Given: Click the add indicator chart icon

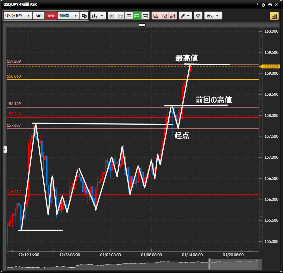Looking at the screenshot, I should pos(156,16).
